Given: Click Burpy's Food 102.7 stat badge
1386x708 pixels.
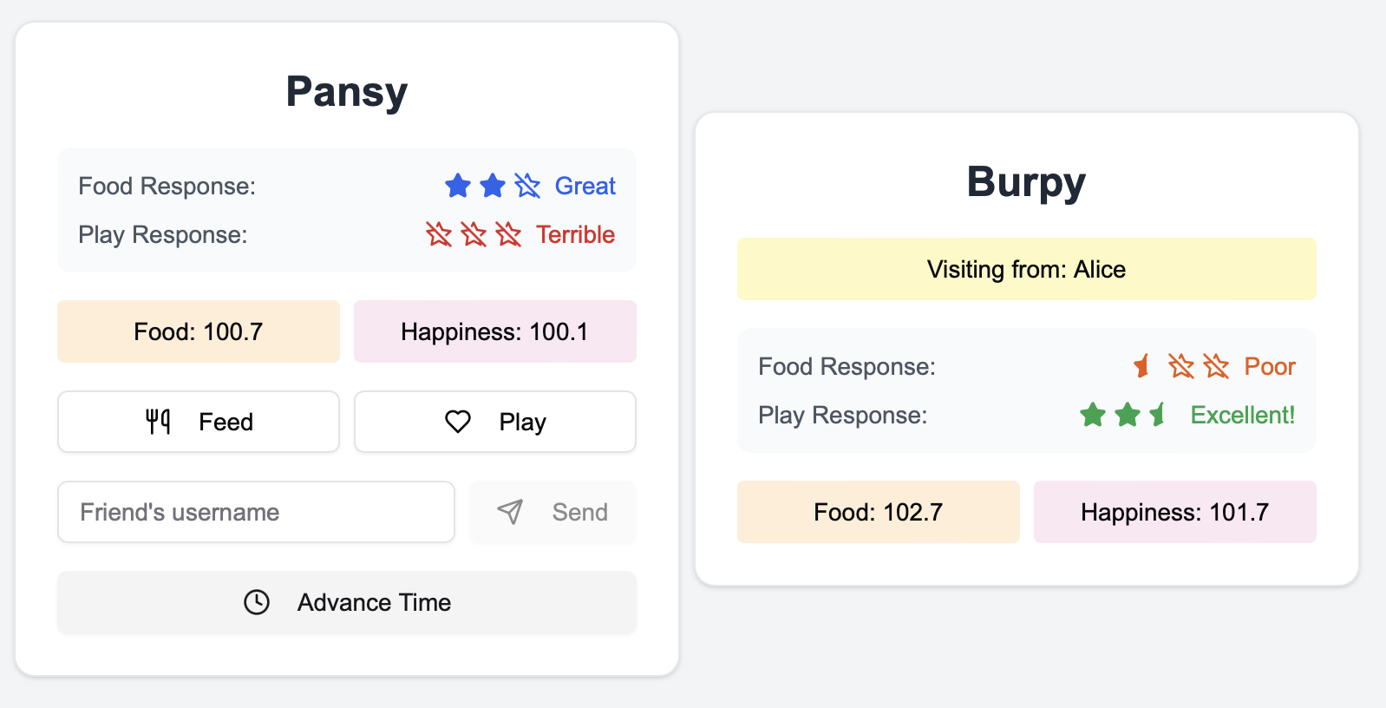Looking at the screenshot, I should [879, 512].
